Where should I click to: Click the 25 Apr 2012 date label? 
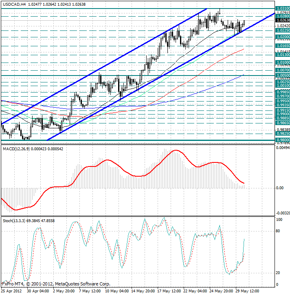[x=11, y=291]
